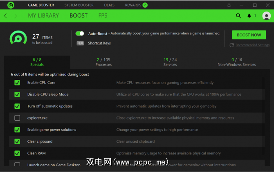Click the Rewards badge showing 2
274x172 pixels.
pyautogui.click(x=145, y=5)
